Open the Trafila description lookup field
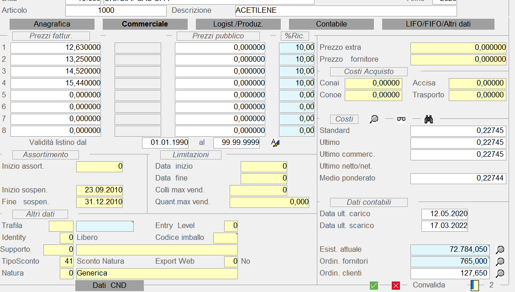This screenshot has height=292, width=515. pos(105,226)
